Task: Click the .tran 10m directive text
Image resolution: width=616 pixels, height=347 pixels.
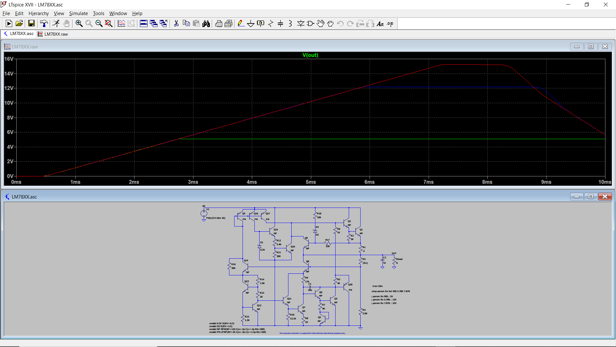Action: [x=377, y=286]
